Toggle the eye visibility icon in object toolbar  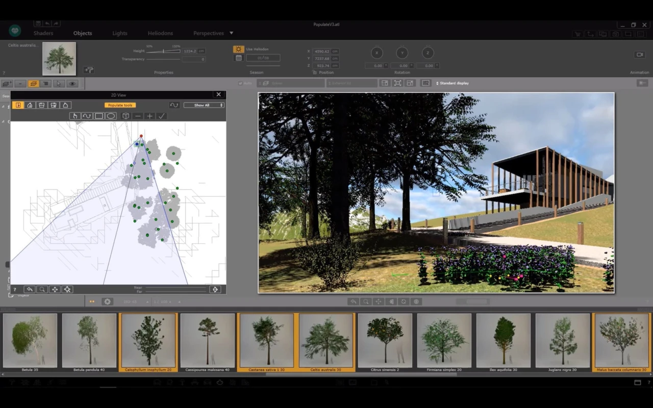tap(72, 84)
